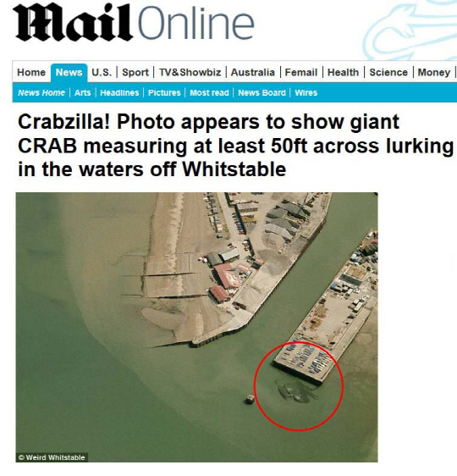Go to the U.S. section
Image resolution: width=457 pixels, height=476 pixels.
click(x=102, y=73)
